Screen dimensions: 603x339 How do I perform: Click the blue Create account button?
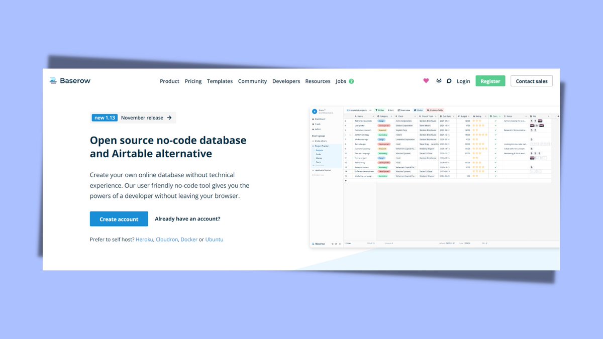click(119, 219)
